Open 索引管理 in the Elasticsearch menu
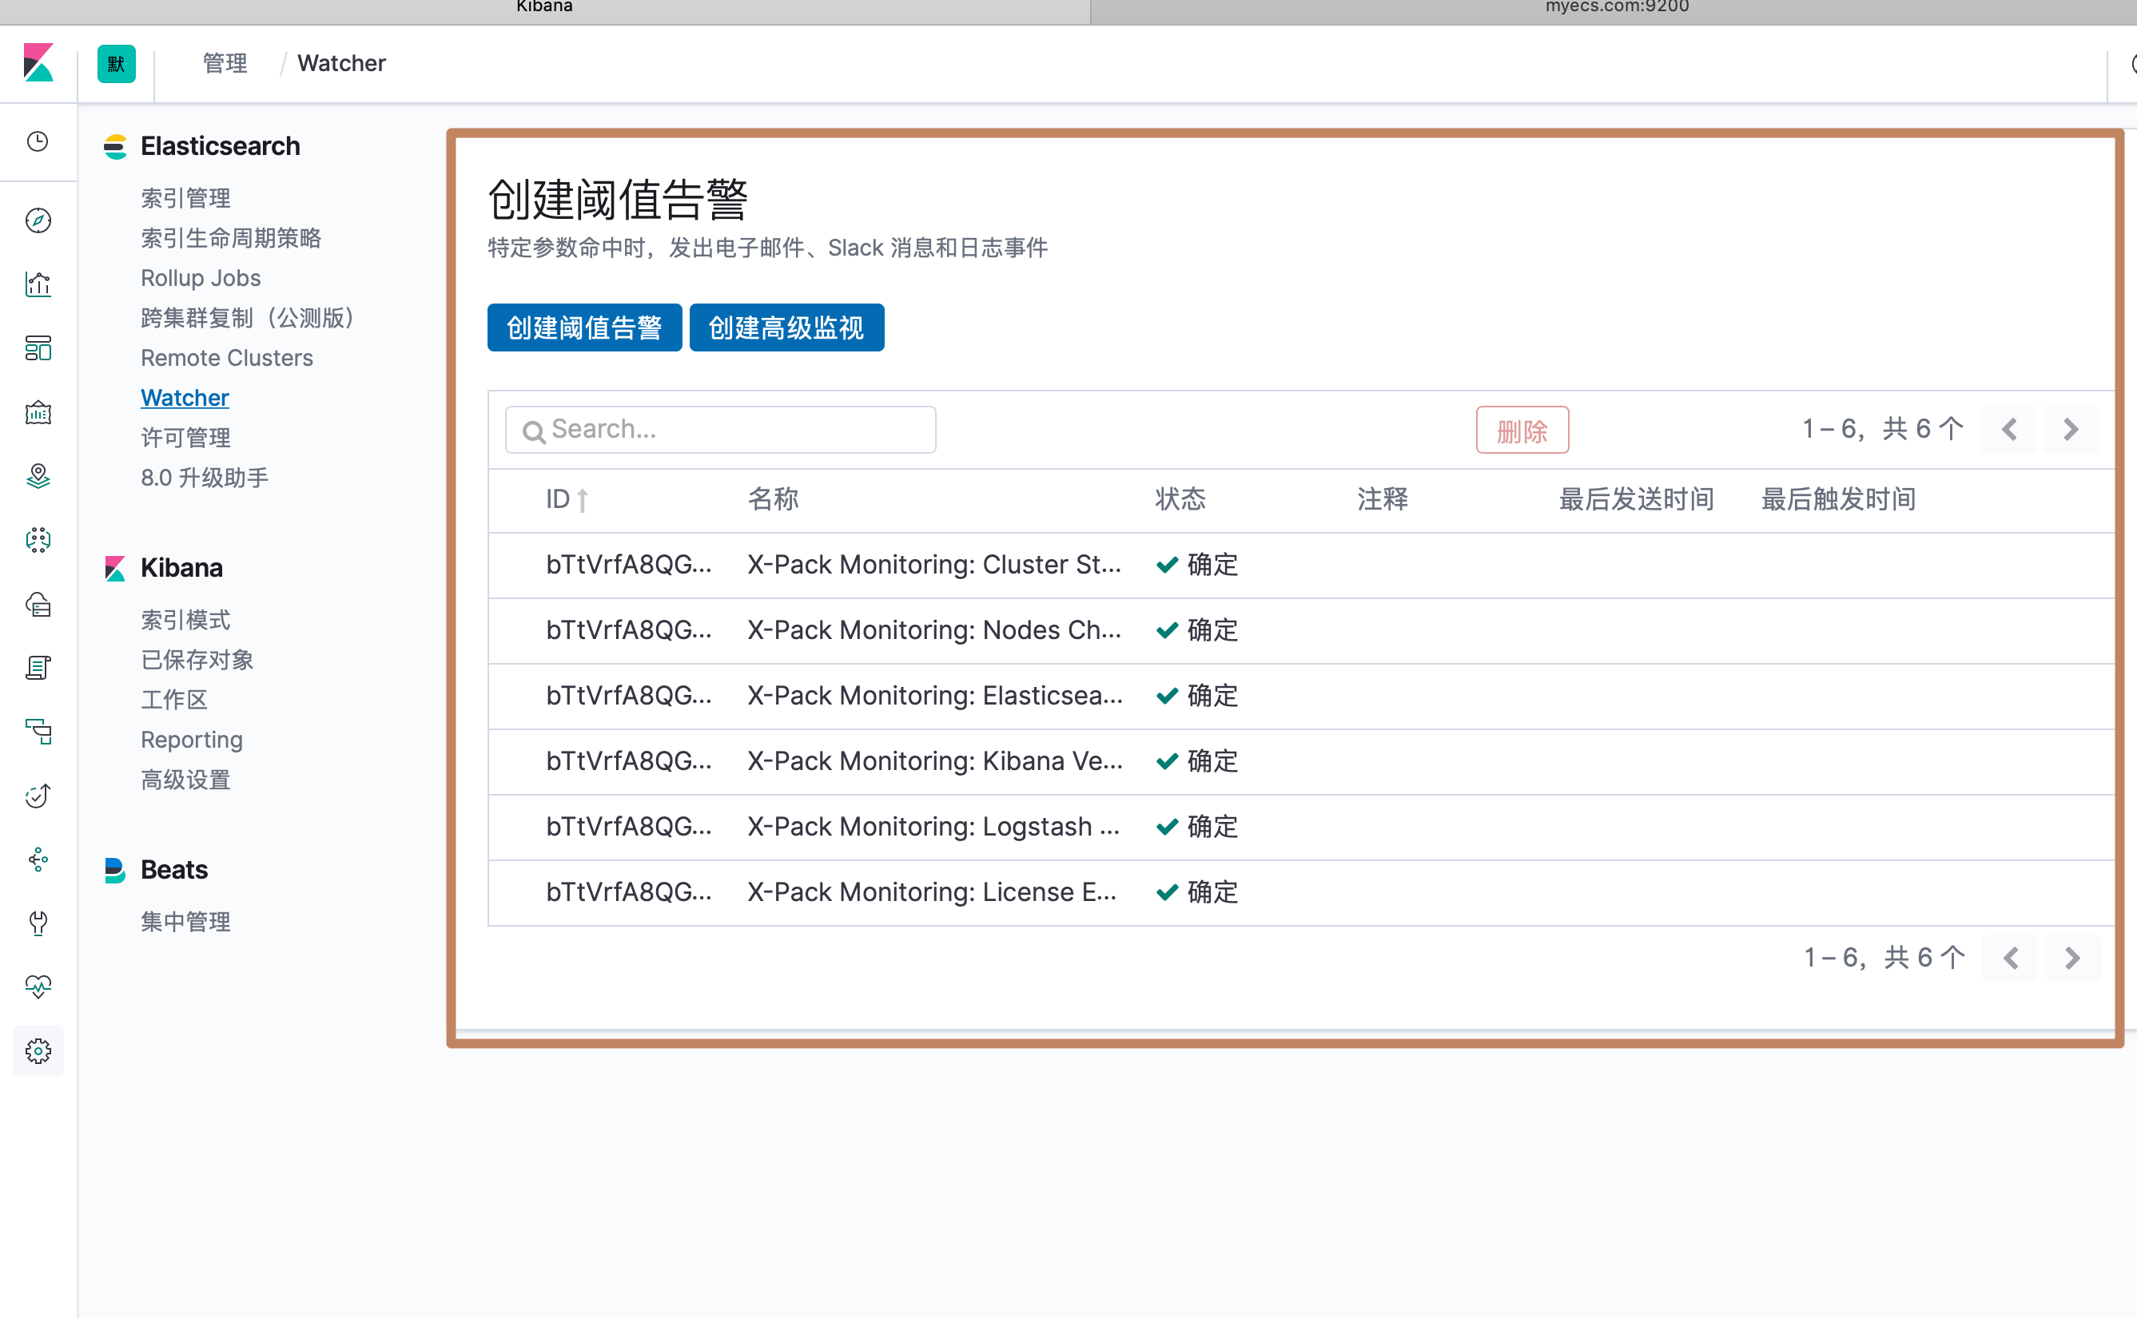Screen dimensions: 2137x1318 [185, 198]
